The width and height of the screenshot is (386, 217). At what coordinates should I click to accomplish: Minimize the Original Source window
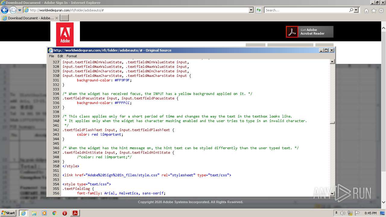(321, 50)
